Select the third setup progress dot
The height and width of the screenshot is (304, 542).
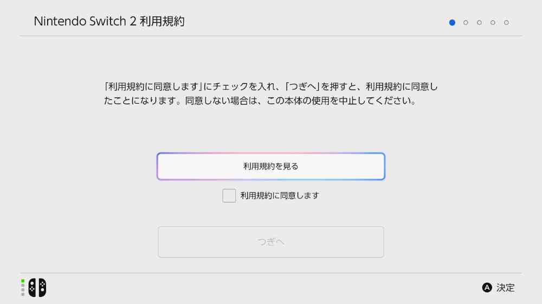pyautogui.click(x=479, y=23)
